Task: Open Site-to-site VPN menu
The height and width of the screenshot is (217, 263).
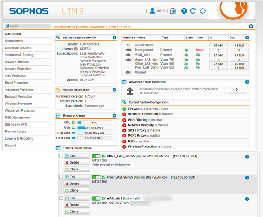Action: coord(28,124)
